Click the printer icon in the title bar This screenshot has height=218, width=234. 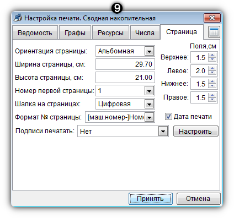tap(18, 18)
